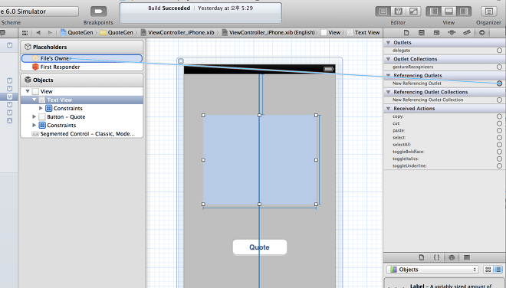Screen dimensions: 506x288
Task: Click the cut: action connection circle
Action: point(499,123)
